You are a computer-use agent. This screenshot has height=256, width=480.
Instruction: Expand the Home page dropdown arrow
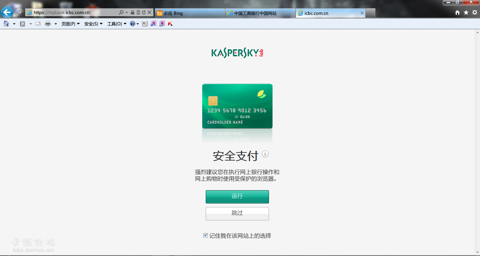pos(14,24)
